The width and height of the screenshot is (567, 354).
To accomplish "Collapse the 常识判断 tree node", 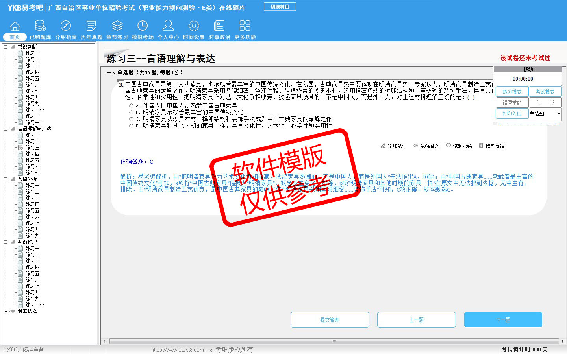I will tap(6, 47).
